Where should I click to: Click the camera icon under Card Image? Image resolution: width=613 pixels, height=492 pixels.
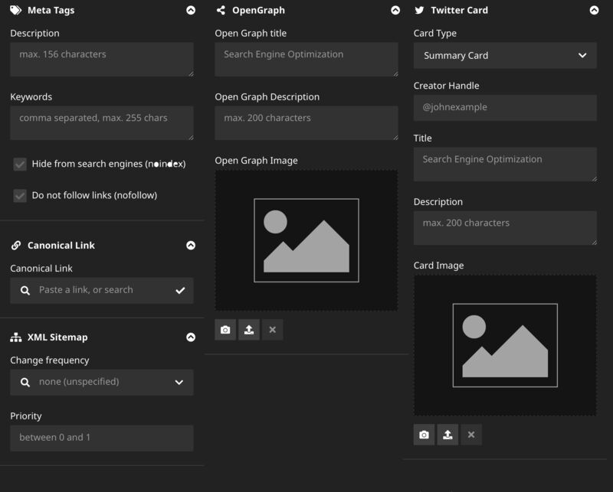point(425,435)
